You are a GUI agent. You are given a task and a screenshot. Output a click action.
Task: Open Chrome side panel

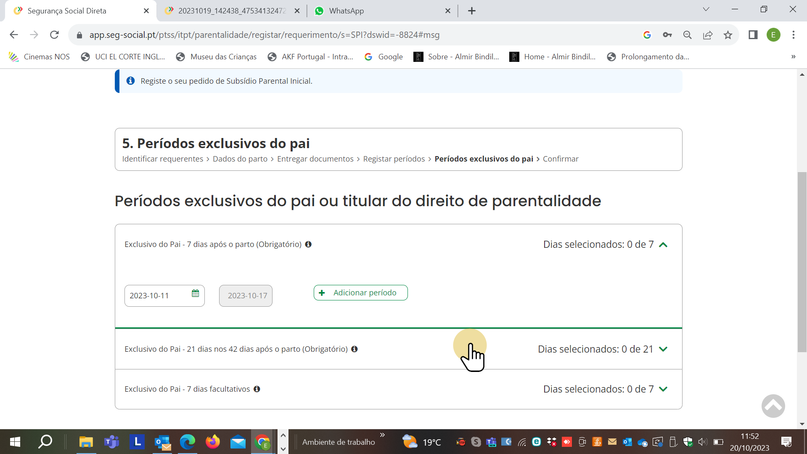coord(753,35)
